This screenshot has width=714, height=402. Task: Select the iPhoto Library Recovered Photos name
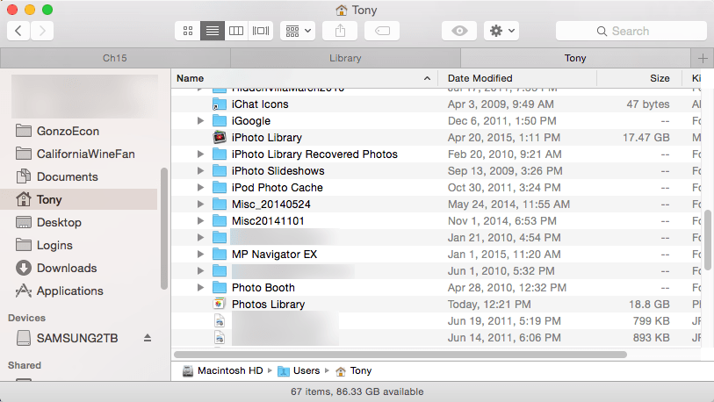[x=314, y=154]
